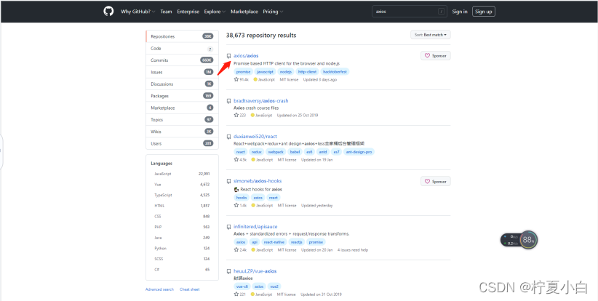Select the sidebar Marketplace filter with 4 results
Viewport: 598px width, 301px height.
[183, 108]
